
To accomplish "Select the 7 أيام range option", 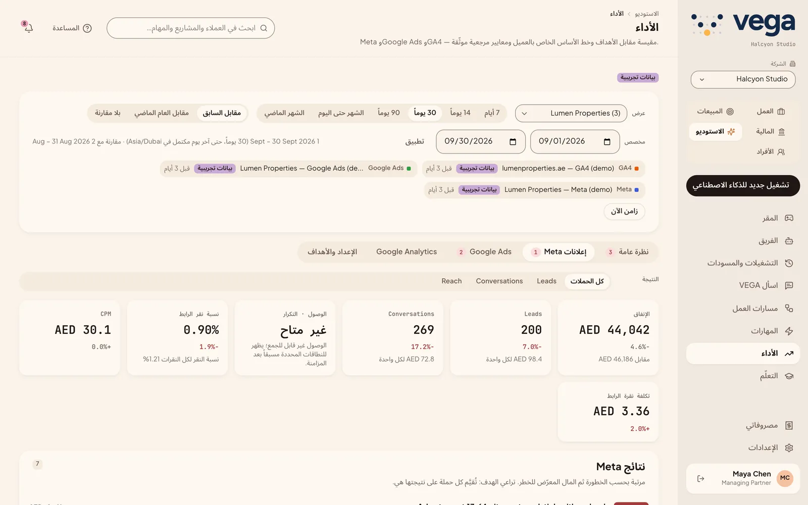I will (492, 113).
